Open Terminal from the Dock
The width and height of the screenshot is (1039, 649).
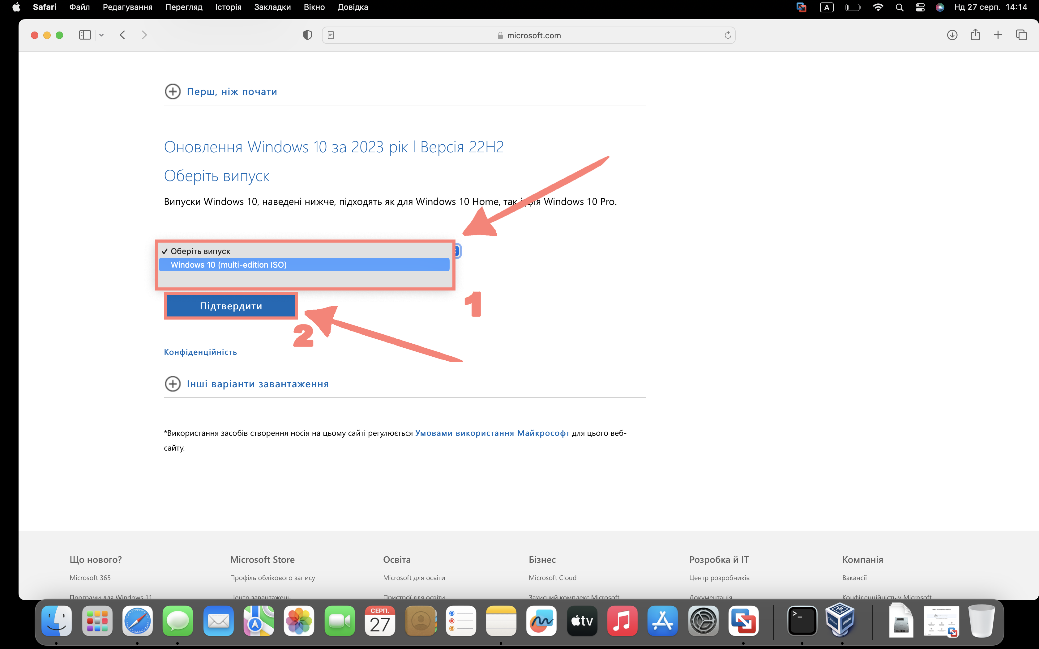[x=802, y=621]
